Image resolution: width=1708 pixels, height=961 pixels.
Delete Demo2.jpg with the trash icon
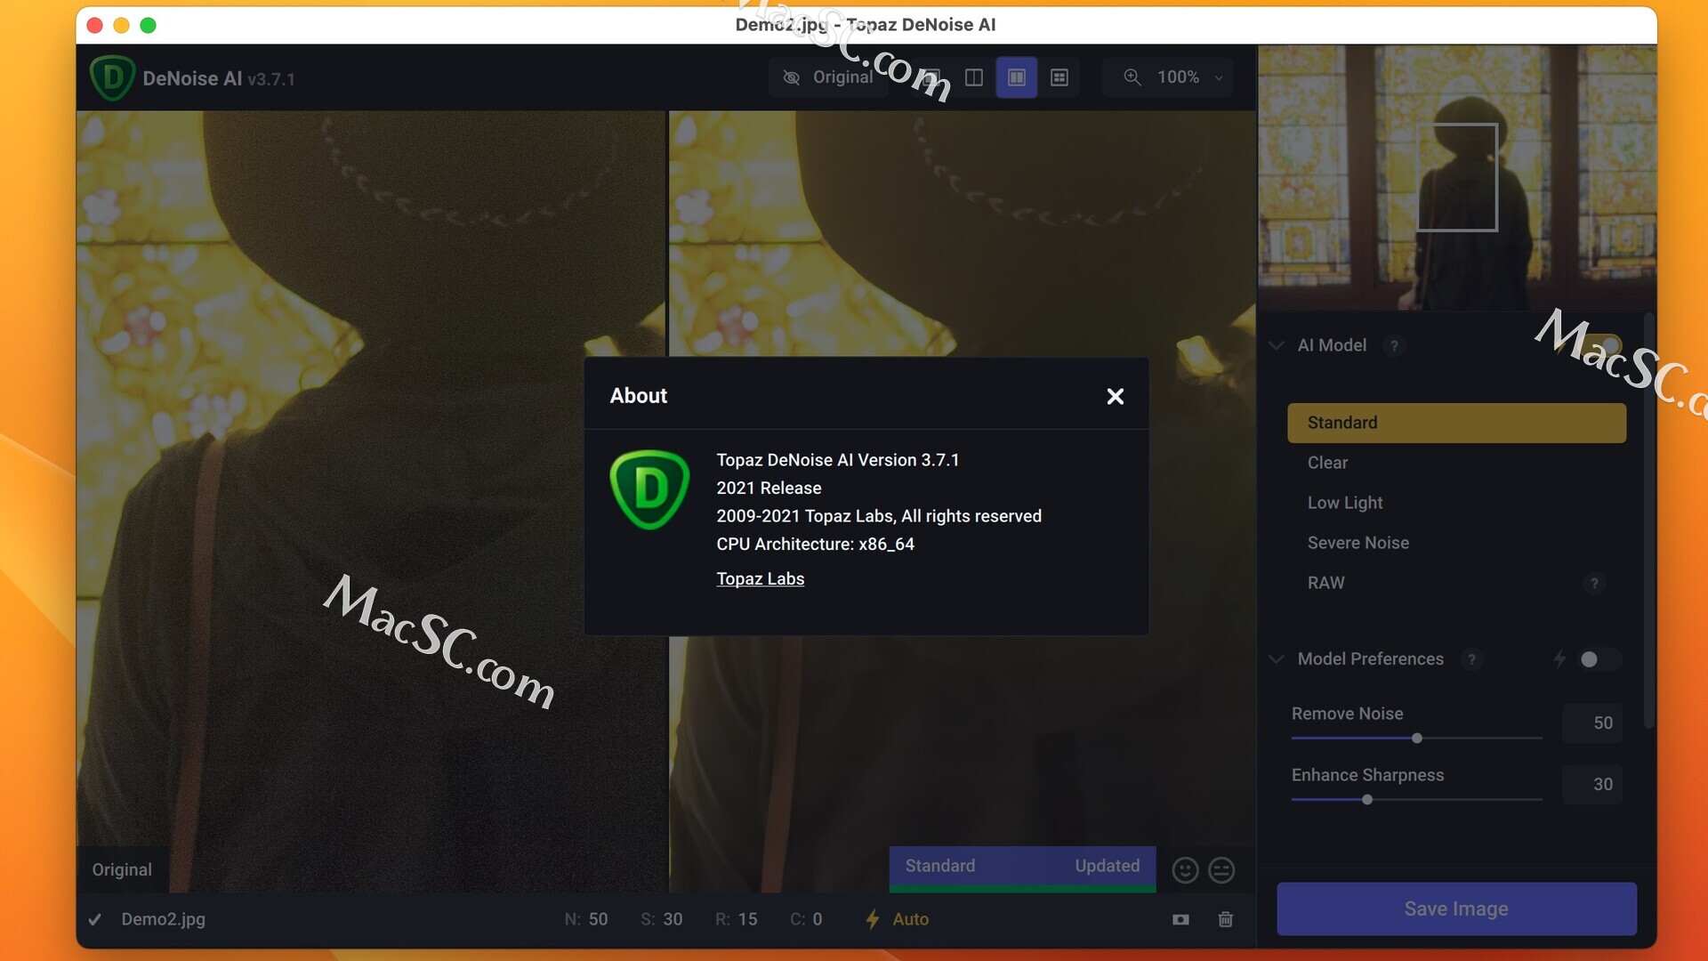(1225, 919)
